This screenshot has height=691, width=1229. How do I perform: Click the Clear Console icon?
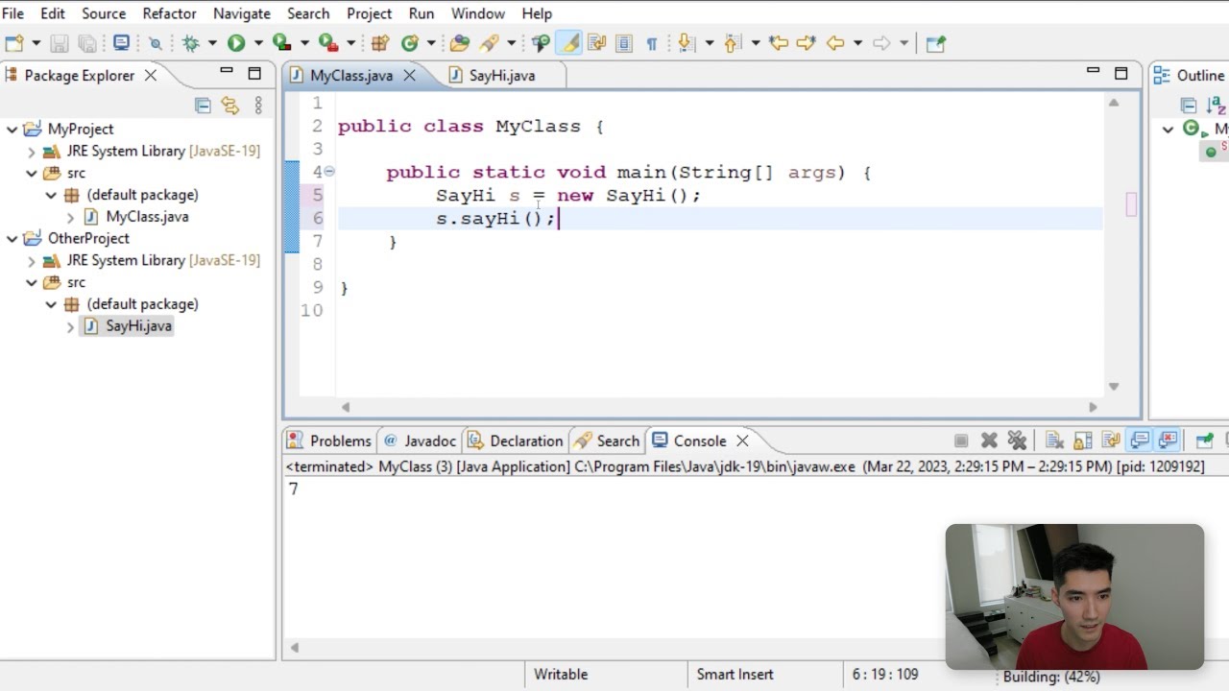click(x=1054, y=441)
